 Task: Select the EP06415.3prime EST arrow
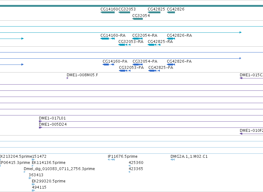coord(0,166)
